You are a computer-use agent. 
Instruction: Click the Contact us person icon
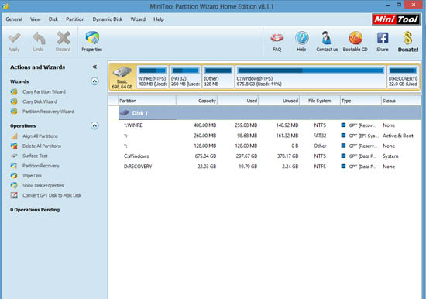coord(326,38)
